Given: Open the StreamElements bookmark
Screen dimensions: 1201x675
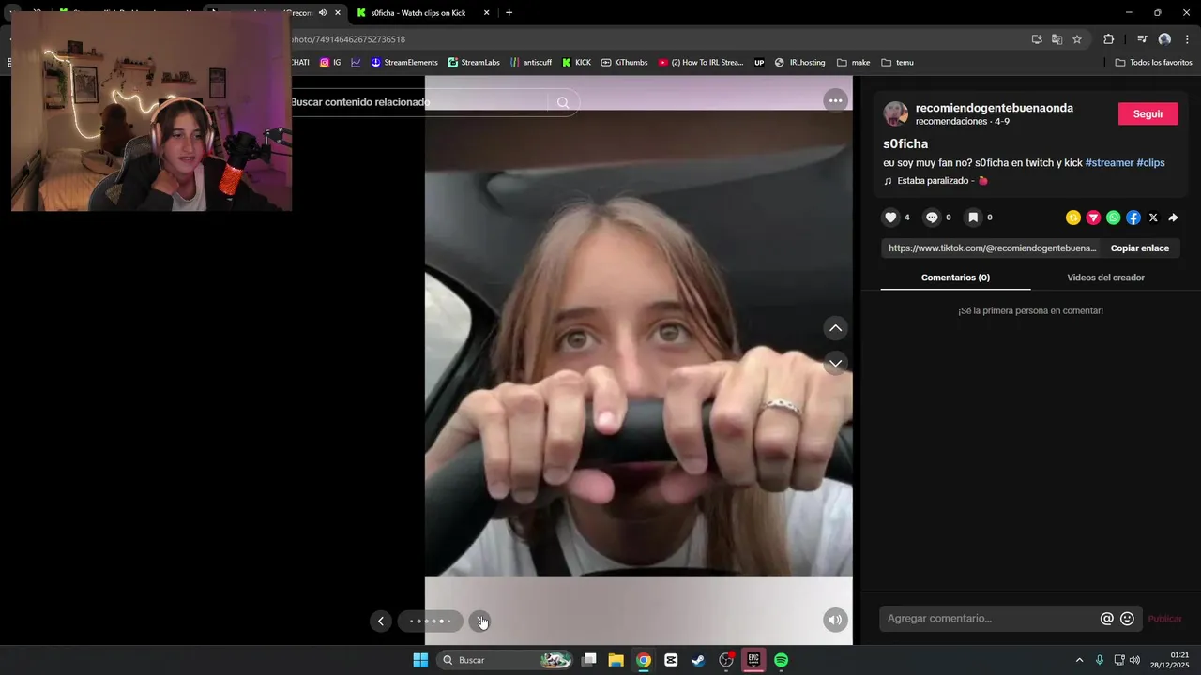Looking at the screenshot, I should (x=404, y=63).
